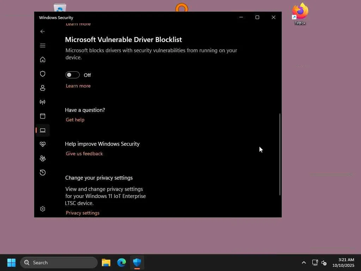Viewport: 361px width, 271px height.
Task: Click Learn more under the blocklist toggle
Action: tap(78, 86)
